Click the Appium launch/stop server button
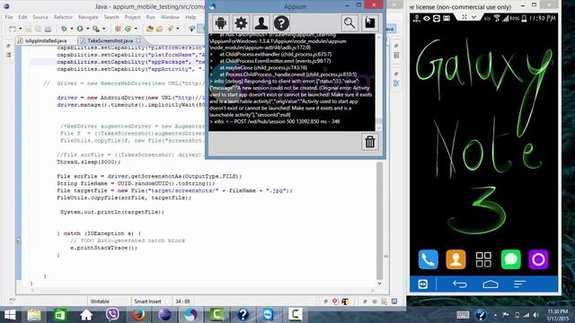Screen dimensions: 575x323 click(x=370, y=23)
